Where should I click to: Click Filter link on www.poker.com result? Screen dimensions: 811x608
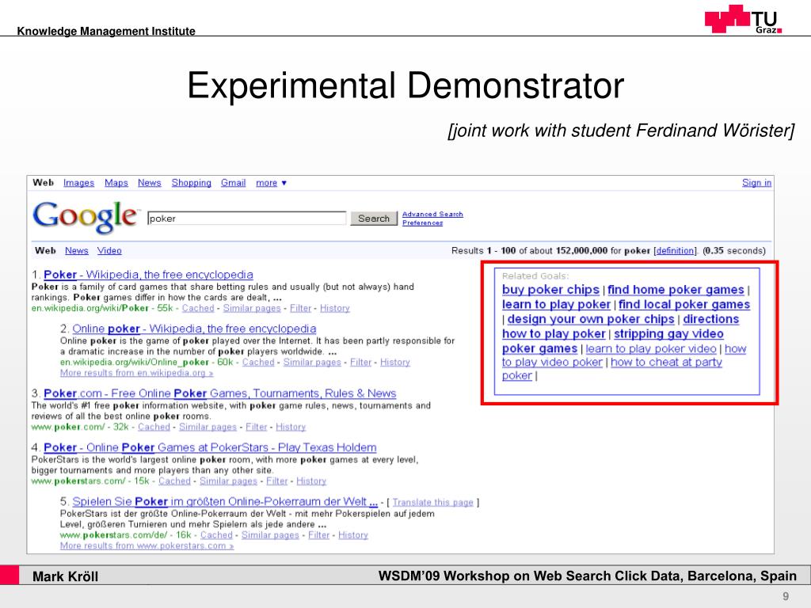click(x=256, y=427)
